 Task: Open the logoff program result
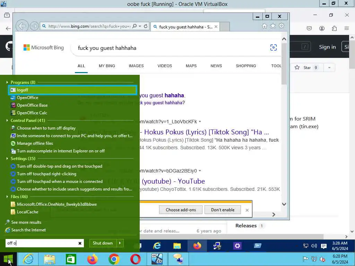click(72, 90)
